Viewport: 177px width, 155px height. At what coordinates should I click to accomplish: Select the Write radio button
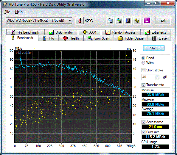point(143,63)
